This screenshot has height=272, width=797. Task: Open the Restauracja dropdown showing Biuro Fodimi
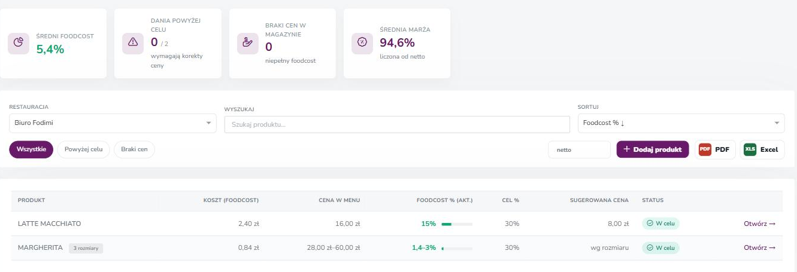(x=113, y=123)
